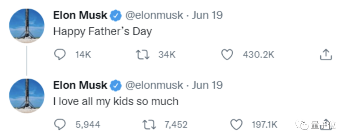Share the Happy Father's Day tweet

click(325, 55)
